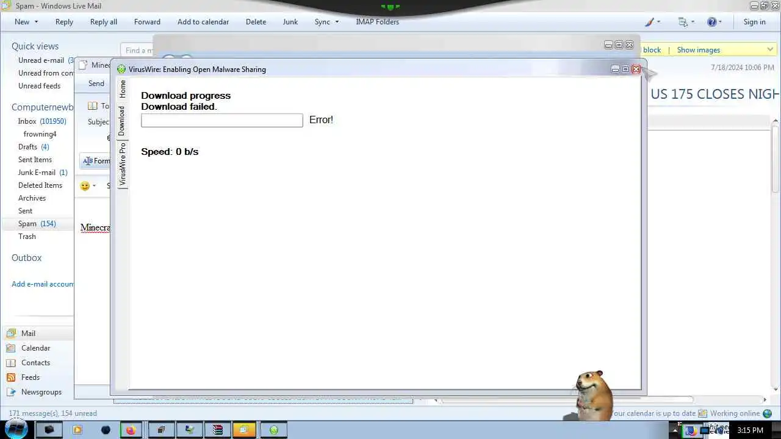781x439 pixels.
Task: Open the Sent Items folder
Action: (x=35, y=160)
